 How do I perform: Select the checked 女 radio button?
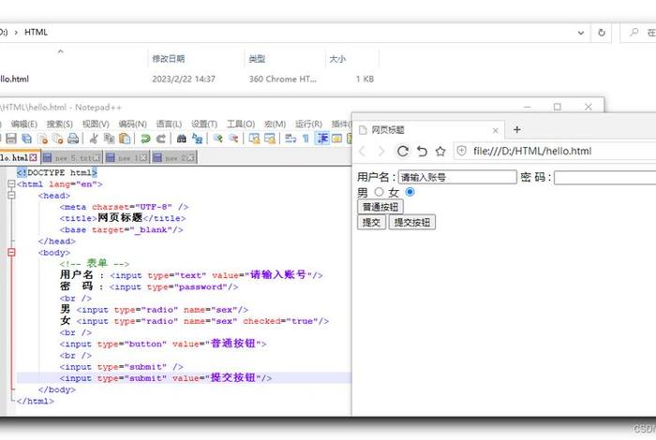pyautogui.click(x=410, y=192)
